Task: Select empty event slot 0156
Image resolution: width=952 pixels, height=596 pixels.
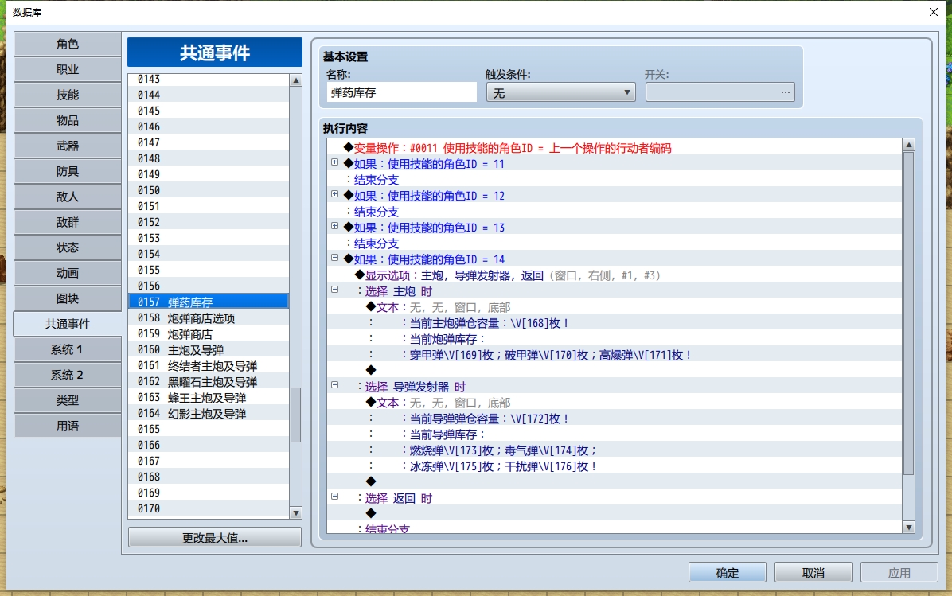Action: point(209,286)
